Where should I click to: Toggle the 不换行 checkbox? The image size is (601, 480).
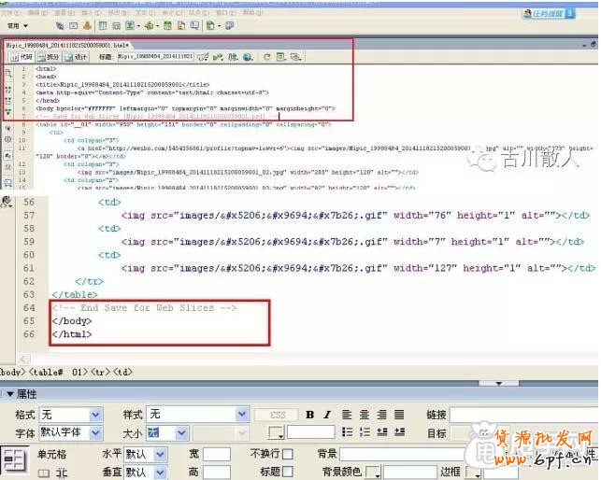coord(288,455)
